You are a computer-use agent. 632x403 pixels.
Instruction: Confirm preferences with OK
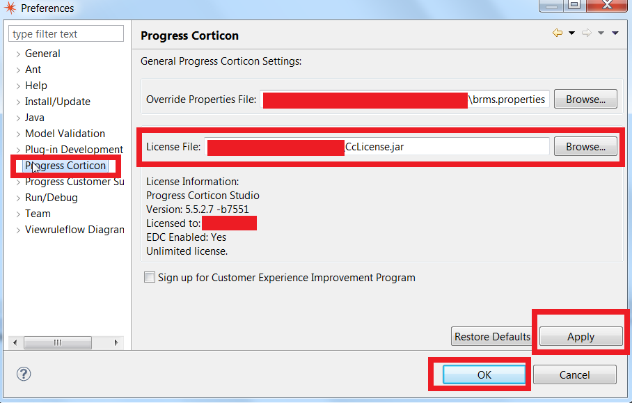(x=484, y=374)
